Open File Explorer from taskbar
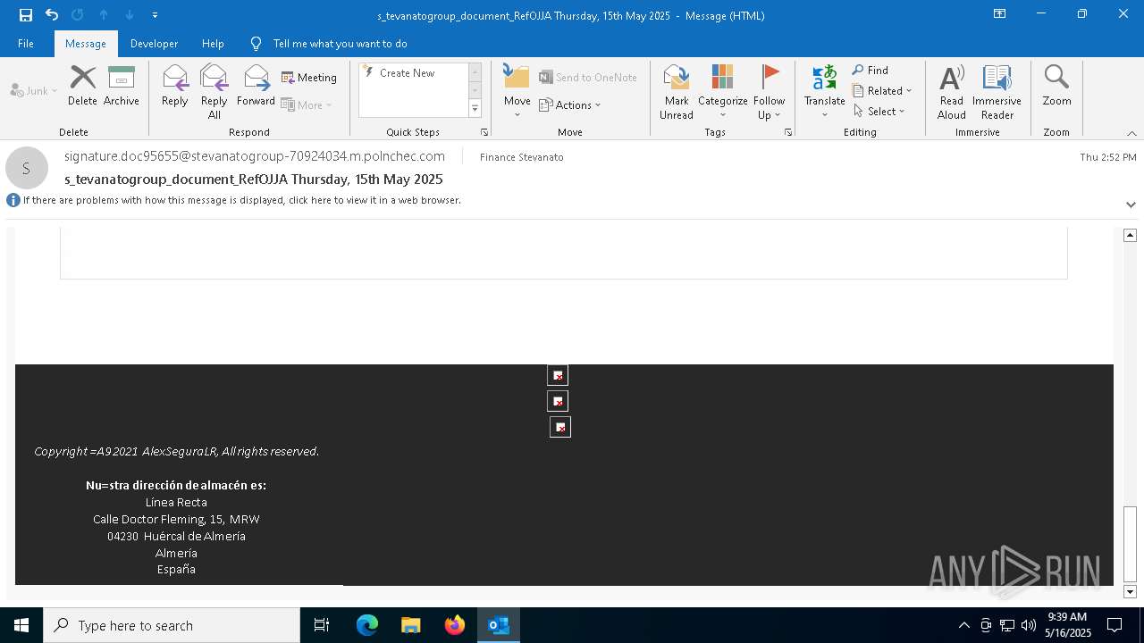 (411, 625)
